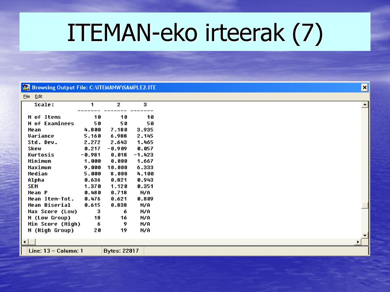Open the Edit menu

click(x=38, y=96)
